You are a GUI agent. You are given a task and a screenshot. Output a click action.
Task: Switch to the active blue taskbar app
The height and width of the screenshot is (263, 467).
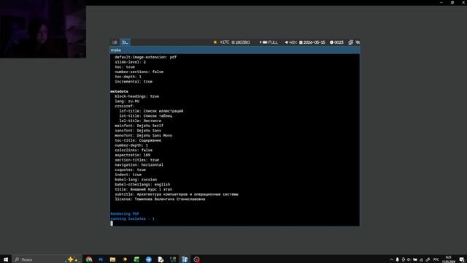(x=185, y=259)
